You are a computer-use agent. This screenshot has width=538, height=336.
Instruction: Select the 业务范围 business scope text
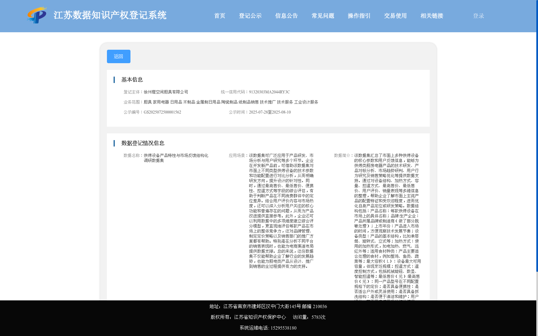[x=231, y=102]
